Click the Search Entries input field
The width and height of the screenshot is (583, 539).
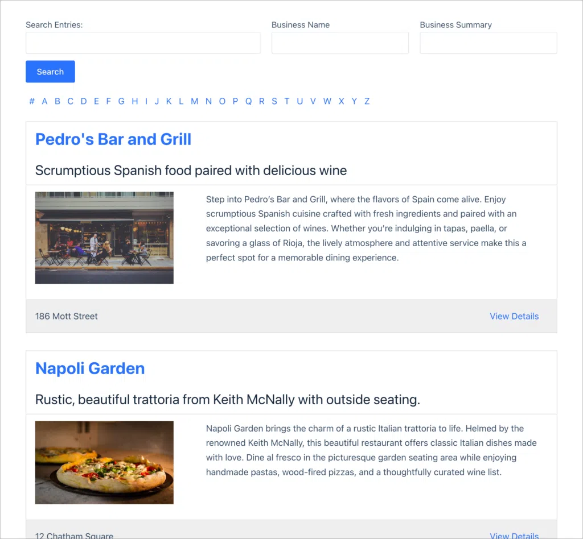click(142, 43)
